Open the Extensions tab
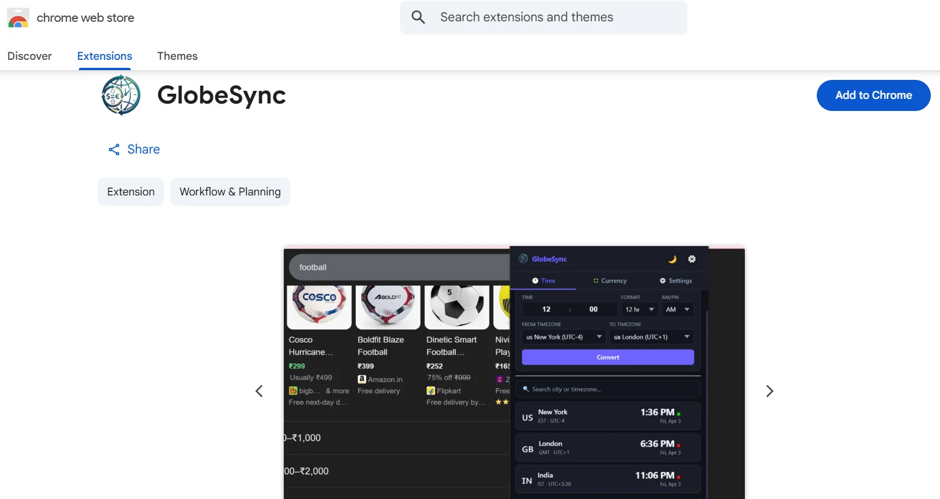Viewport: 940px width, 499px height. click(105, 56)
